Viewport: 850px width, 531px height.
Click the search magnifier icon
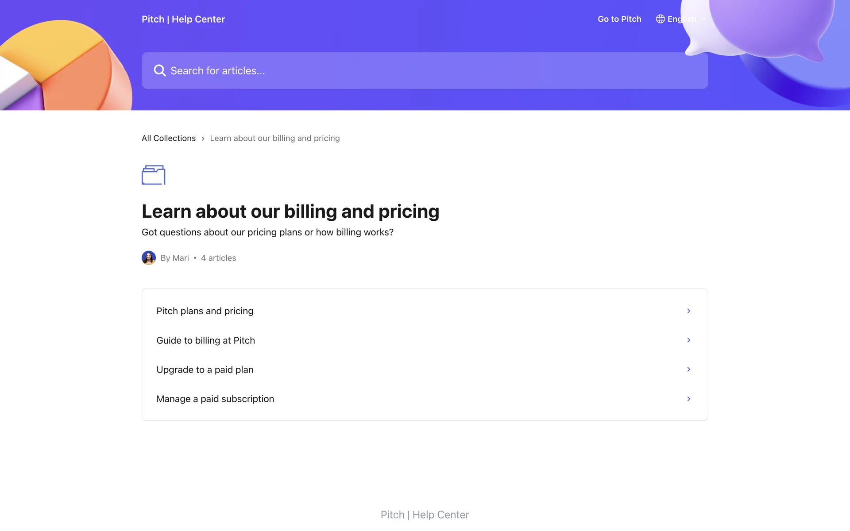[x=159, y=71]
